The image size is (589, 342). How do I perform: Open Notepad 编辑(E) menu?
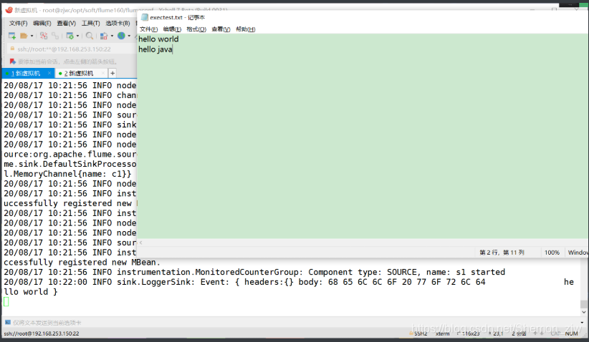coord(172,29)
